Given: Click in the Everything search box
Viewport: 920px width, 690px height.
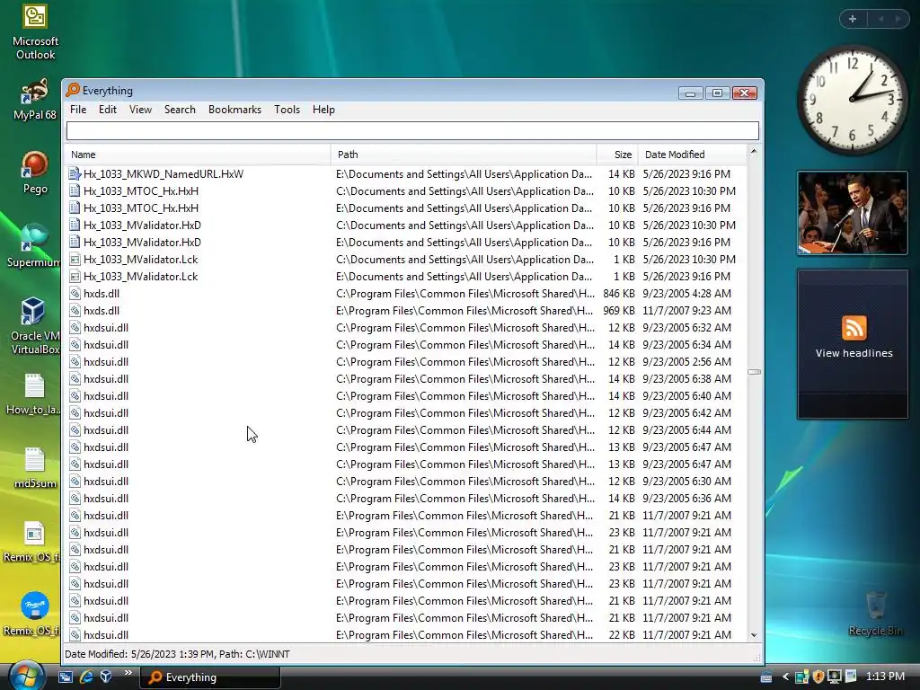Looking at the screenshot, I should pyautogui.click(x=412, y=130).
